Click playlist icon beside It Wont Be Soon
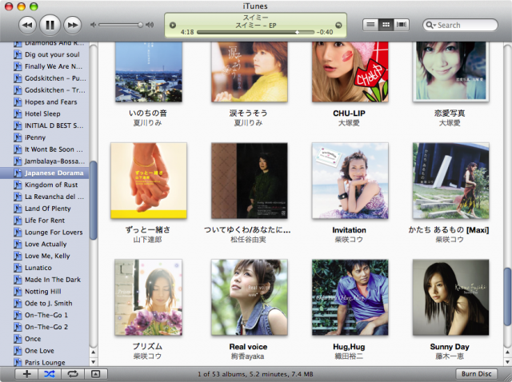Viewport: 512px width, 382px height. tap(18, 149)
